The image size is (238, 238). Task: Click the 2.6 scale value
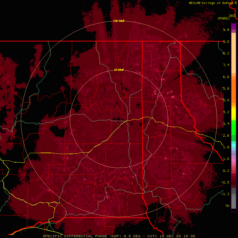point(226,136)
